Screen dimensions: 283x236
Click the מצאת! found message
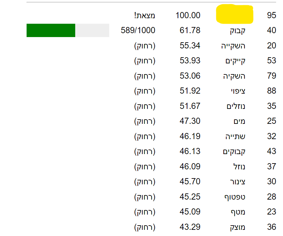[x=145, y=15]
